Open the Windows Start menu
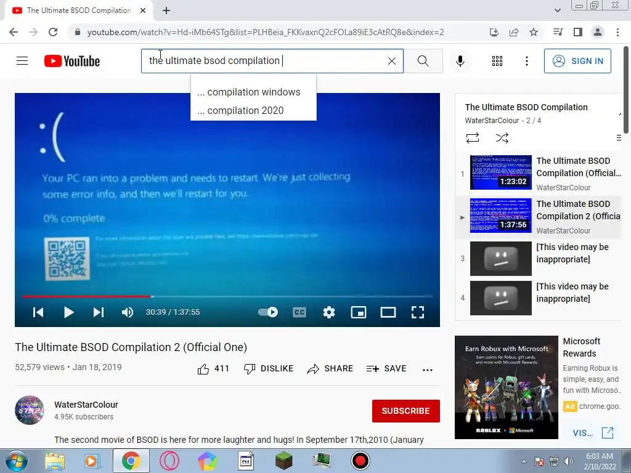This screenshot has height=473, width=631. tap(16, 461)
